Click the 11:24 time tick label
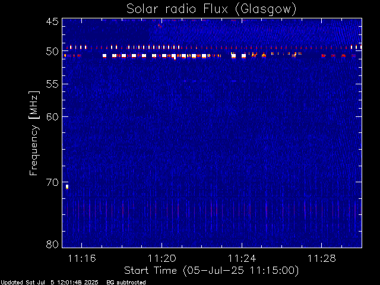 (x=242, y=259)
